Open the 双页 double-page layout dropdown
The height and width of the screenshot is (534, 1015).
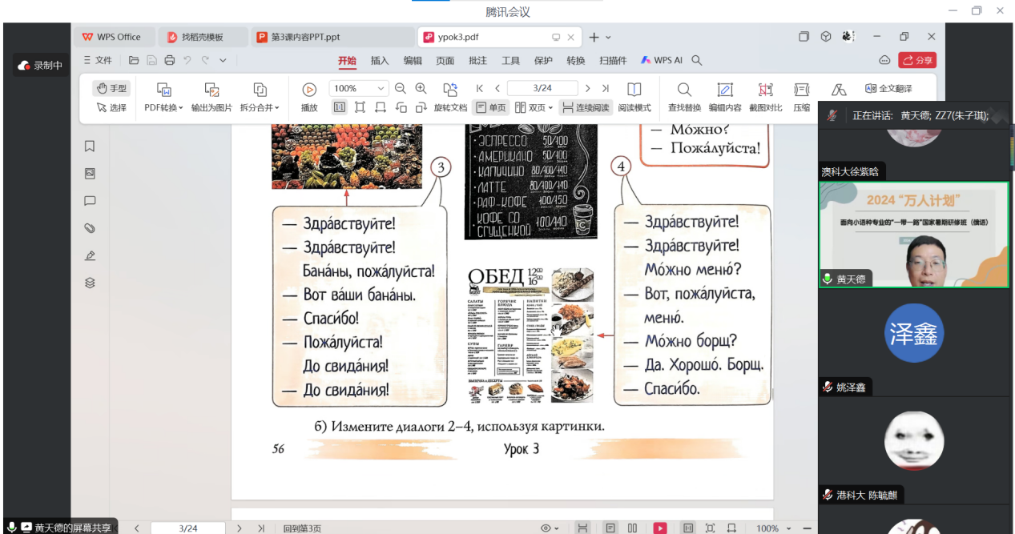pos(534,107)
